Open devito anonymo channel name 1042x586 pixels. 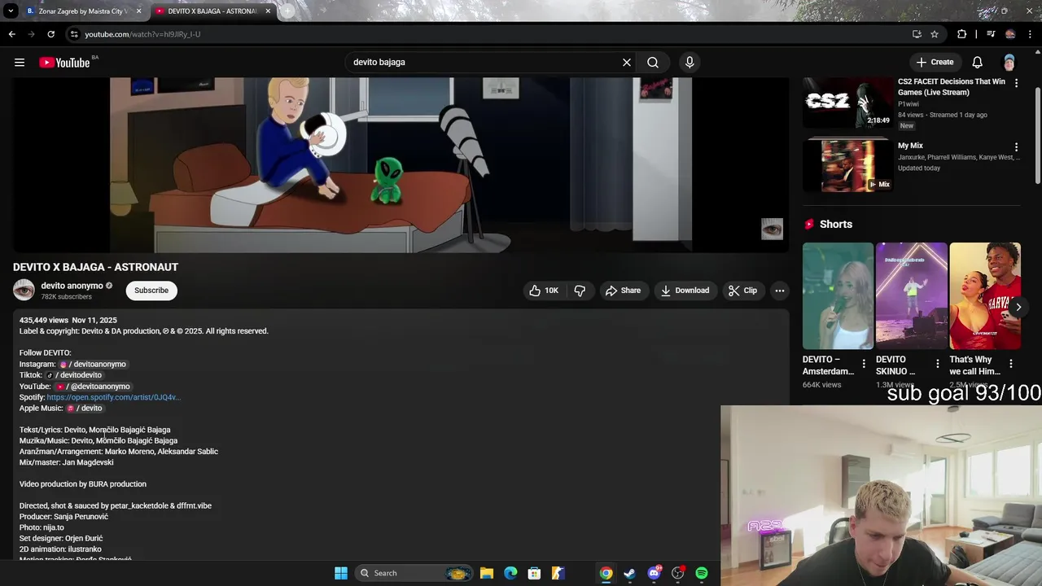pyautogui.click(x=72, y=286)
